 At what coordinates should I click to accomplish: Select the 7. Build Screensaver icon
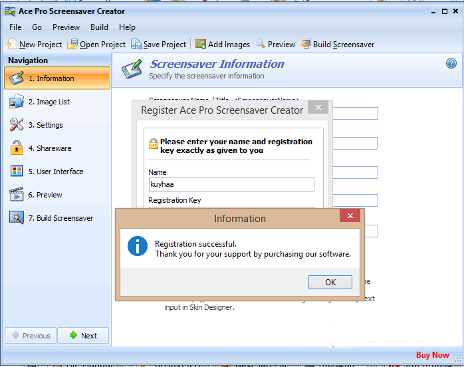(17, 218)
